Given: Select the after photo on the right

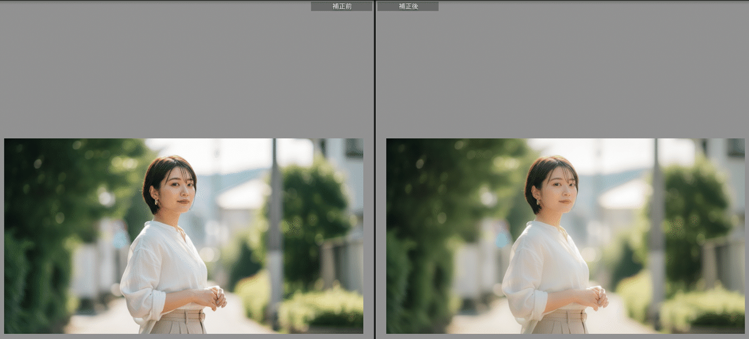Looking at the screenshot, I should tap(565, 236).
